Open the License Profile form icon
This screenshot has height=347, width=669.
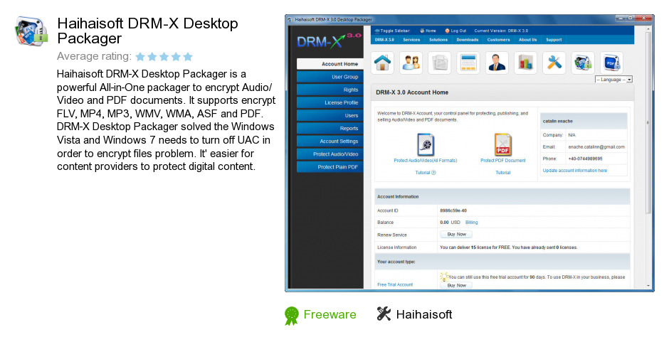point(468,63)
